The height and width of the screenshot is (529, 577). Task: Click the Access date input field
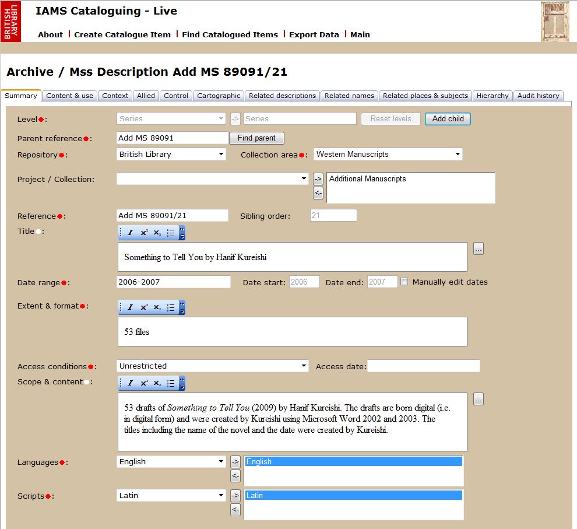[x=424, y=366]
